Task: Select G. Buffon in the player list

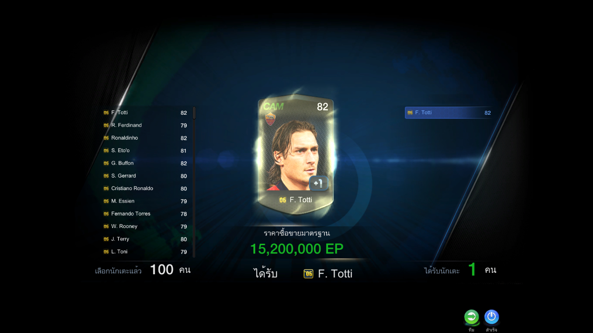Action: point(145,163)
